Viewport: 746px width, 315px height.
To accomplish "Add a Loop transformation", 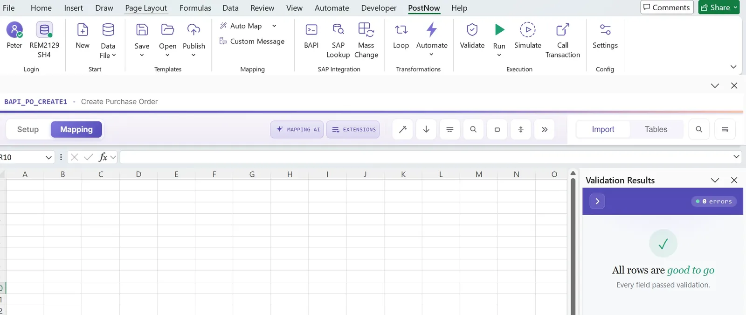I will click(x=401, y=35).
